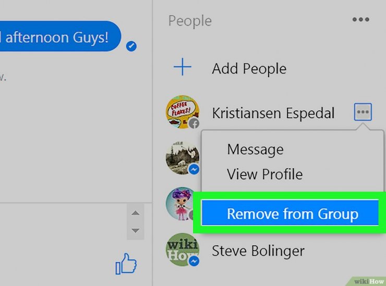
Task: Select Remove from Group menu option
Action: tap(290, 213)
